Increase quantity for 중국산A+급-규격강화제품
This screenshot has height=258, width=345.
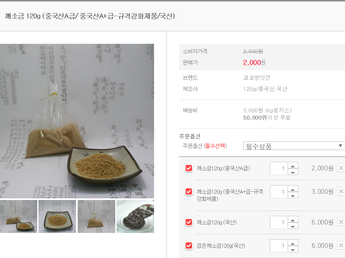[293, 189]
